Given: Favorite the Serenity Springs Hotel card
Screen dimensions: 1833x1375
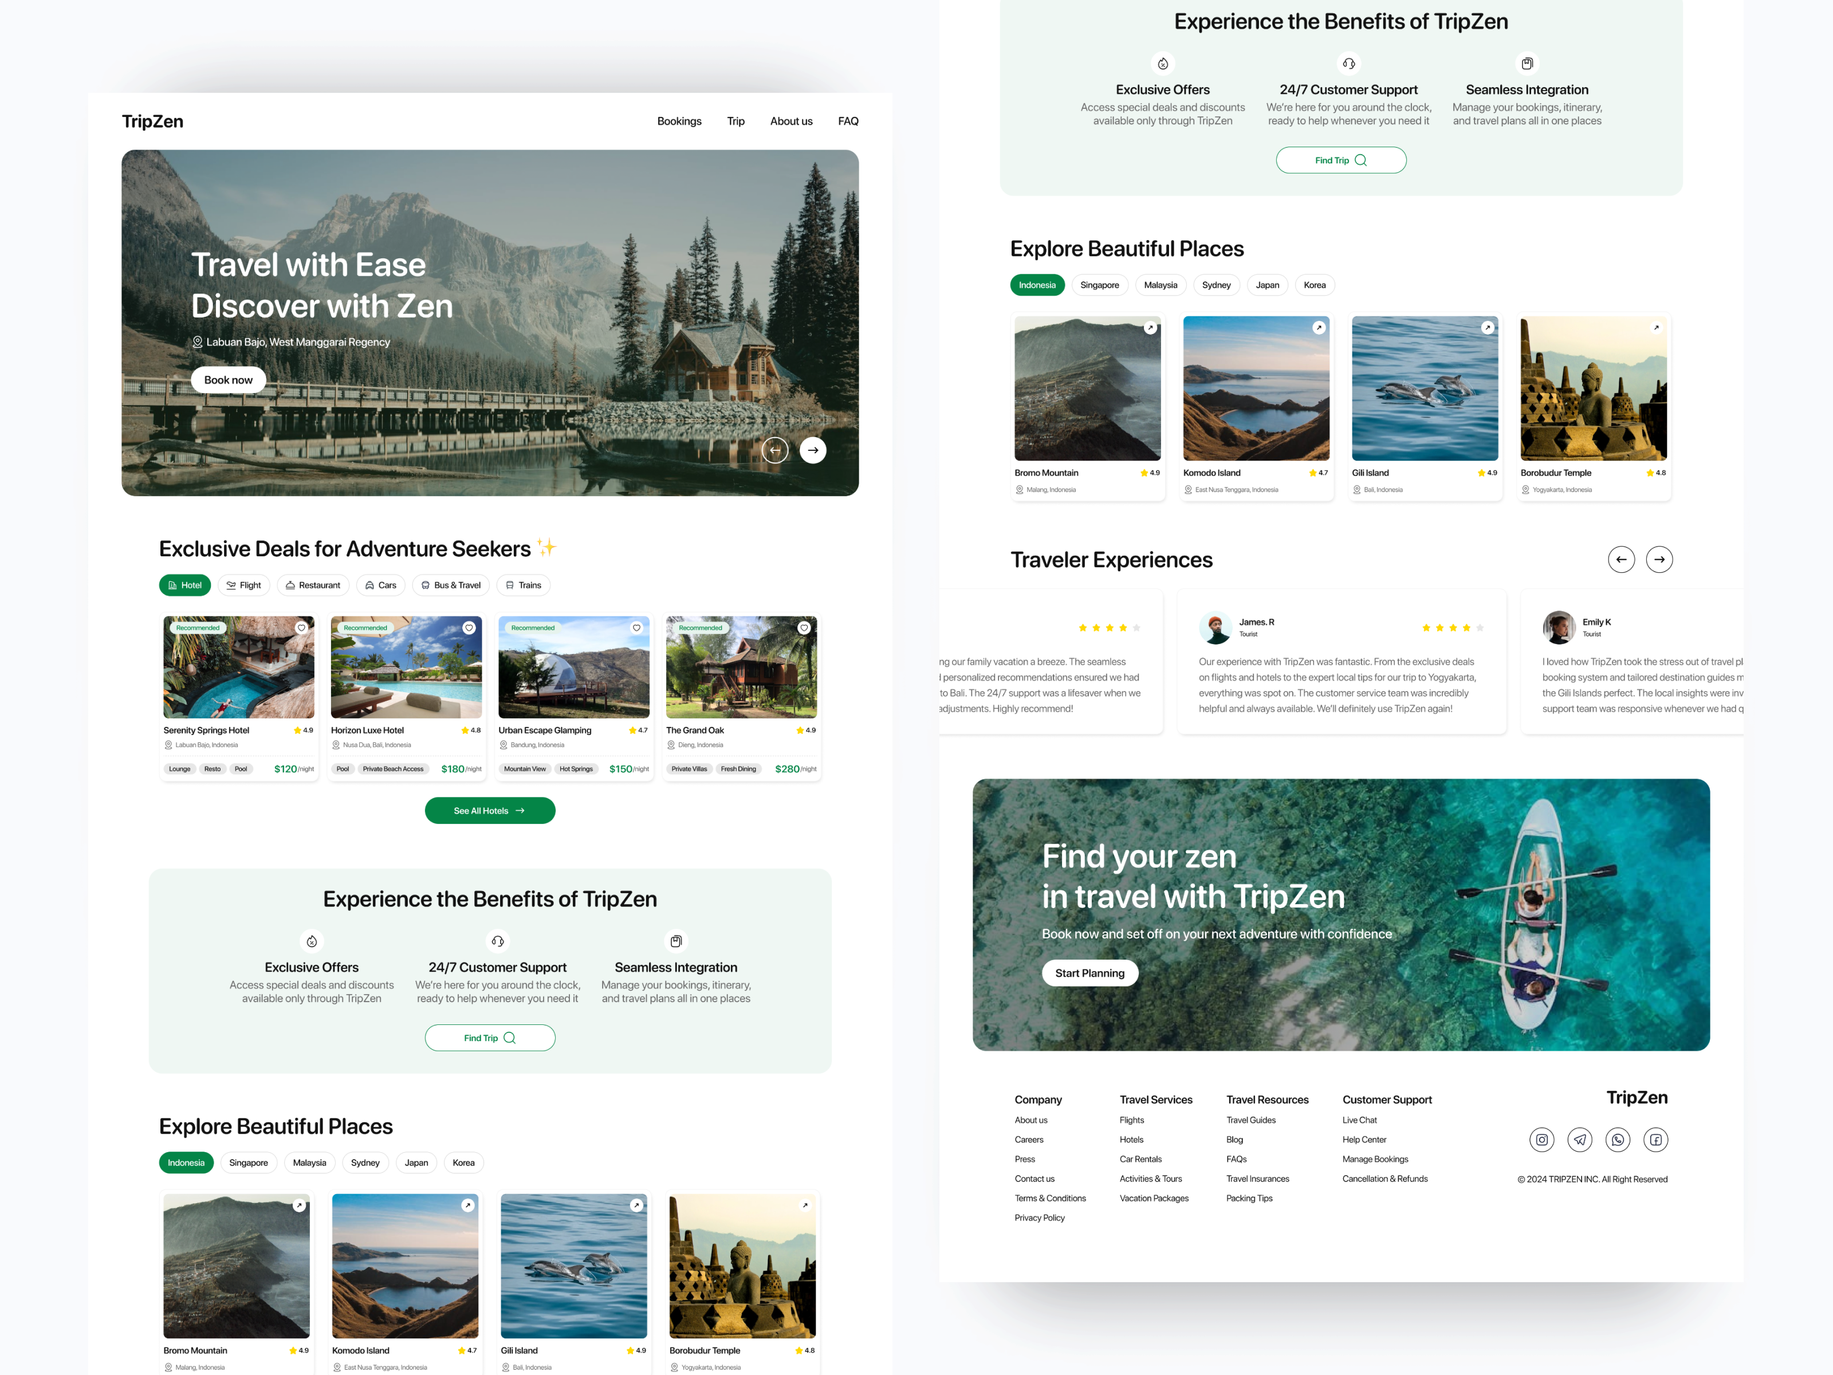Looking at the screenshot, I should [301, 628].
